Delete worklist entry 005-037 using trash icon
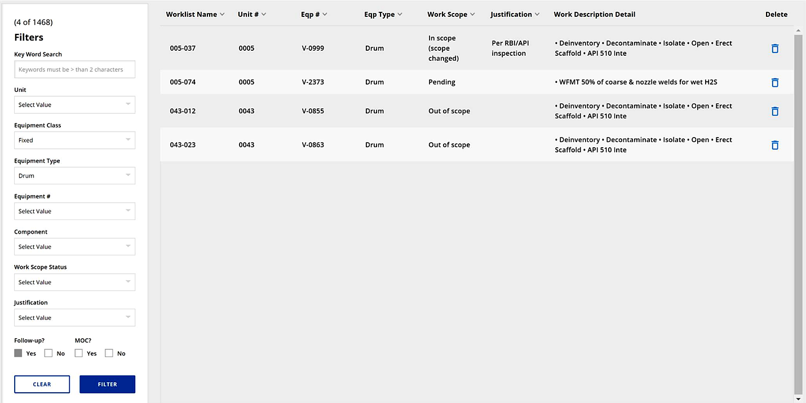Screen dimensions: 806x403 pyautogui.click(x=774, y=48)
